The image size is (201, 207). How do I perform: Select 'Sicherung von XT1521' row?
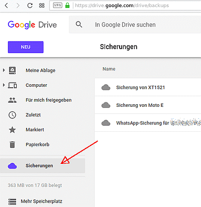click(148, 87)
